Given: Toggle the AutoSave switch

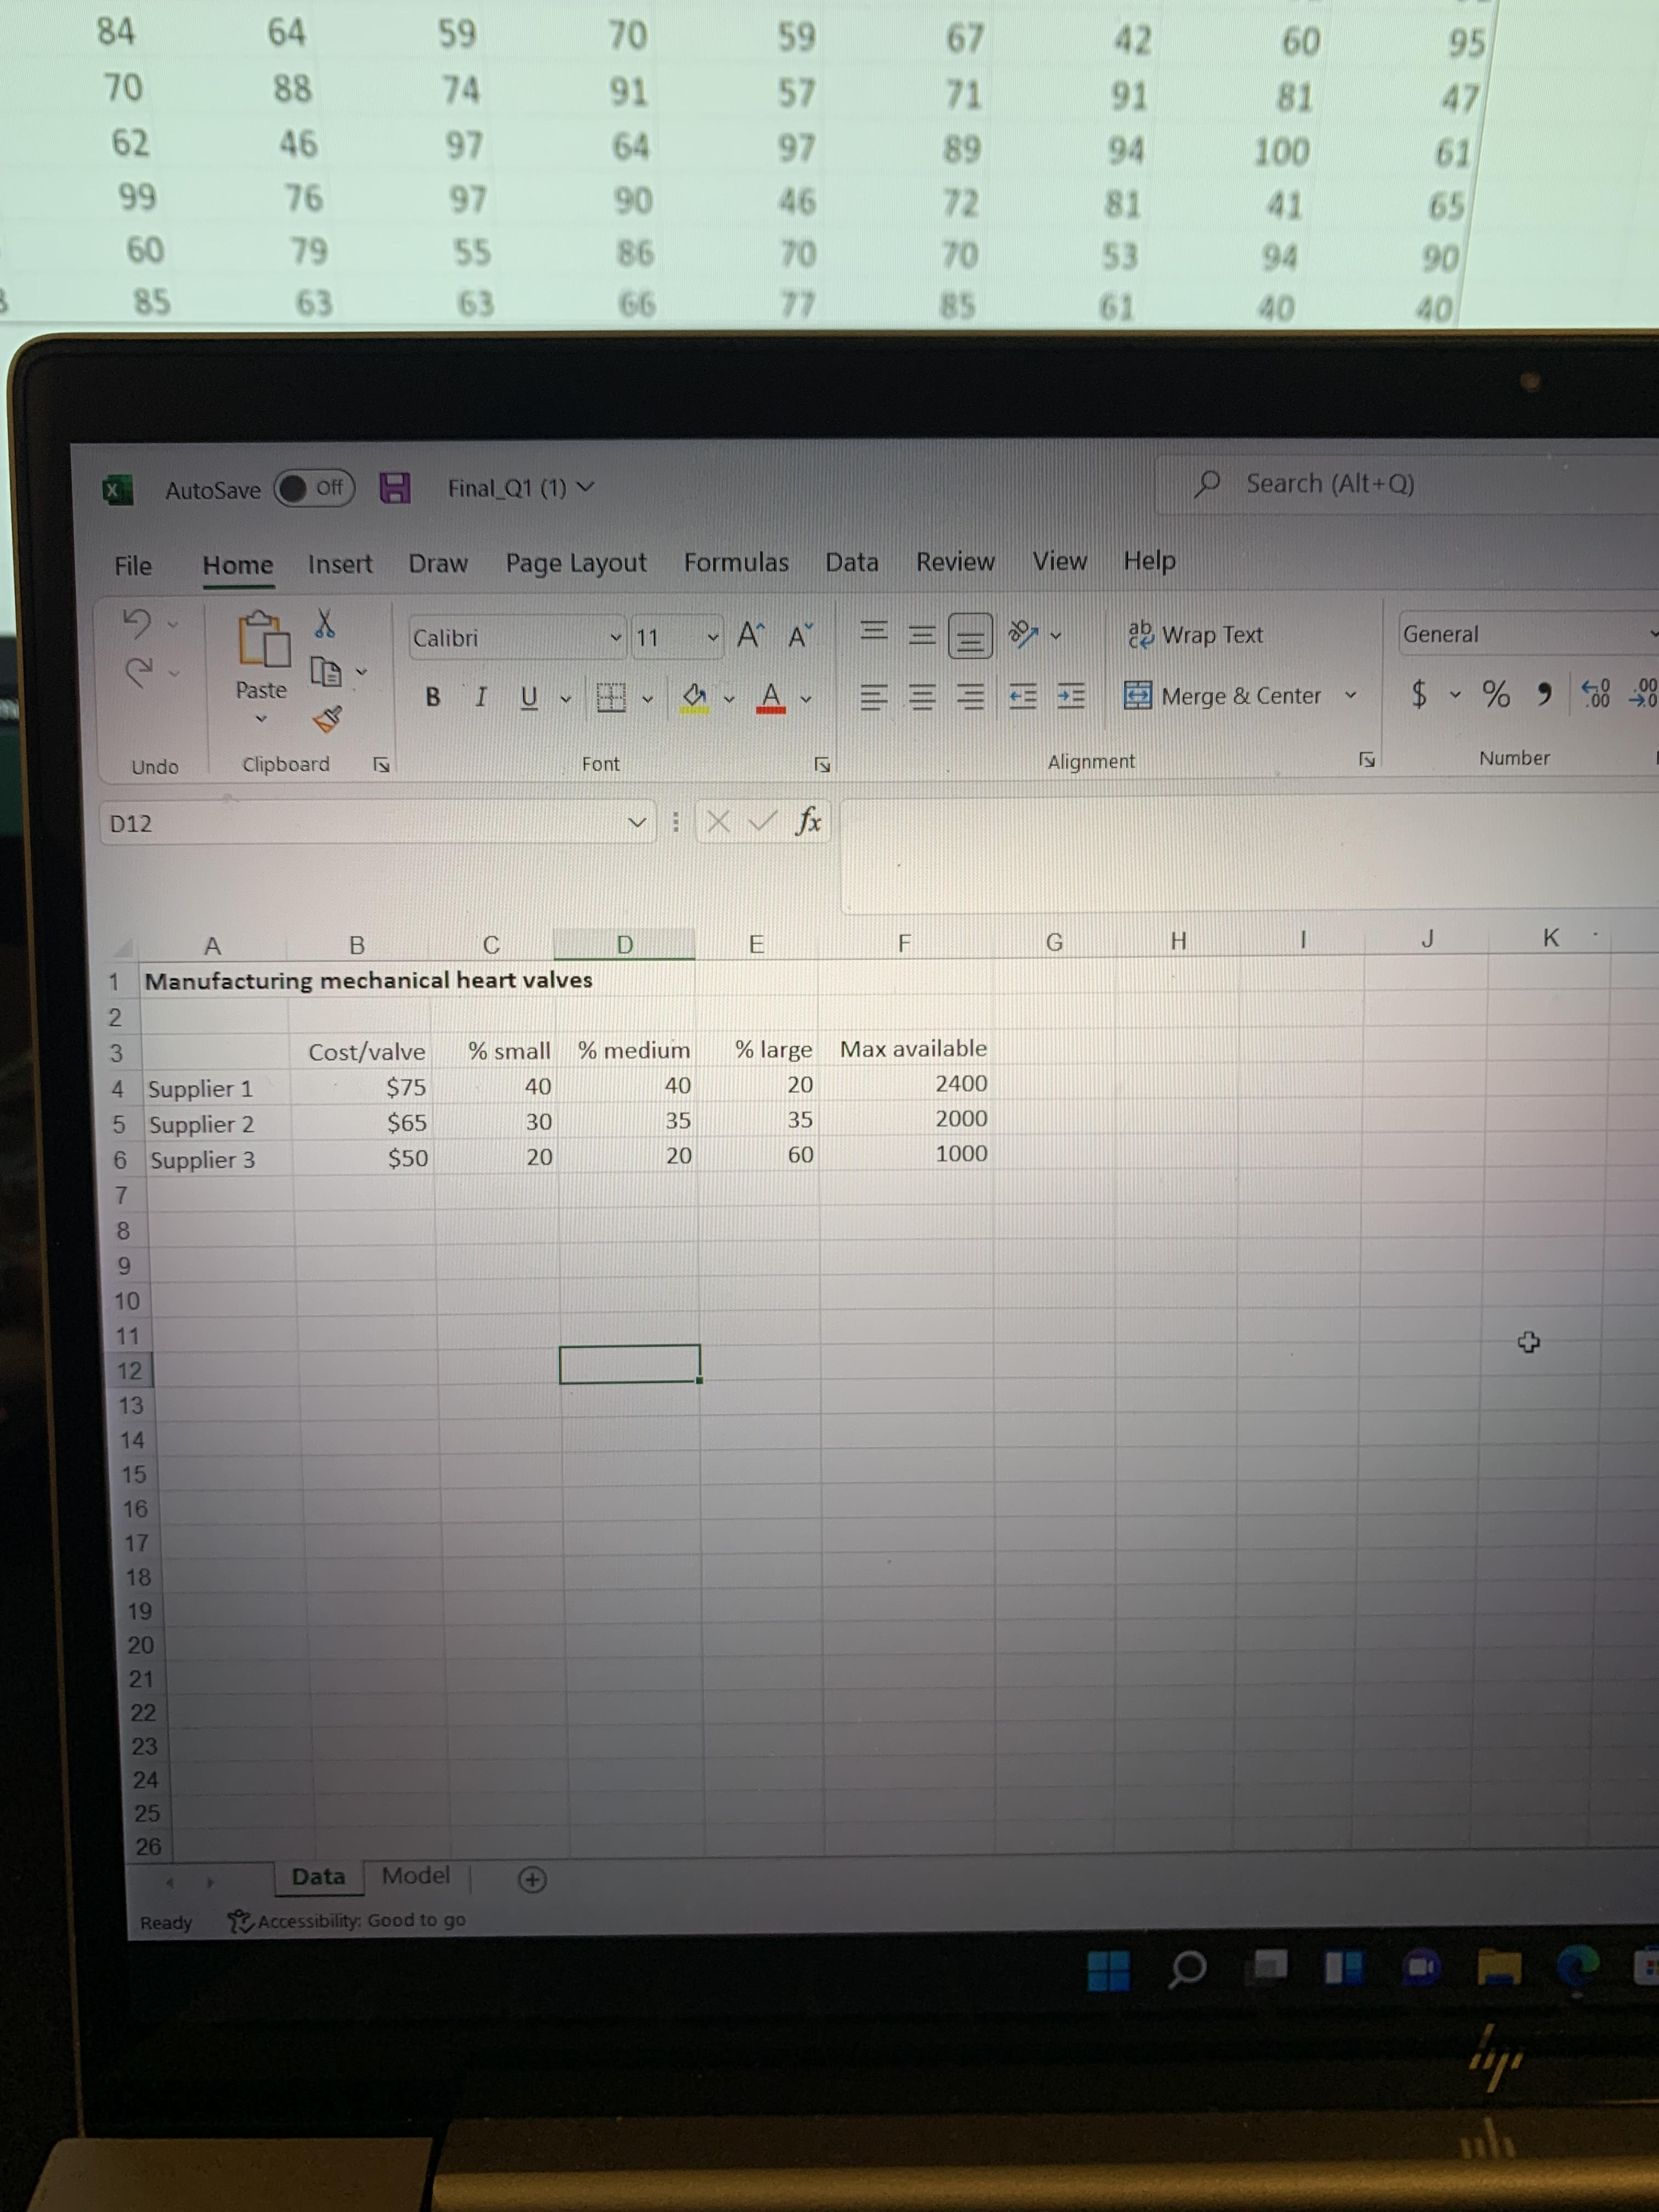Looking at the screenshot, I should point(314,488).
